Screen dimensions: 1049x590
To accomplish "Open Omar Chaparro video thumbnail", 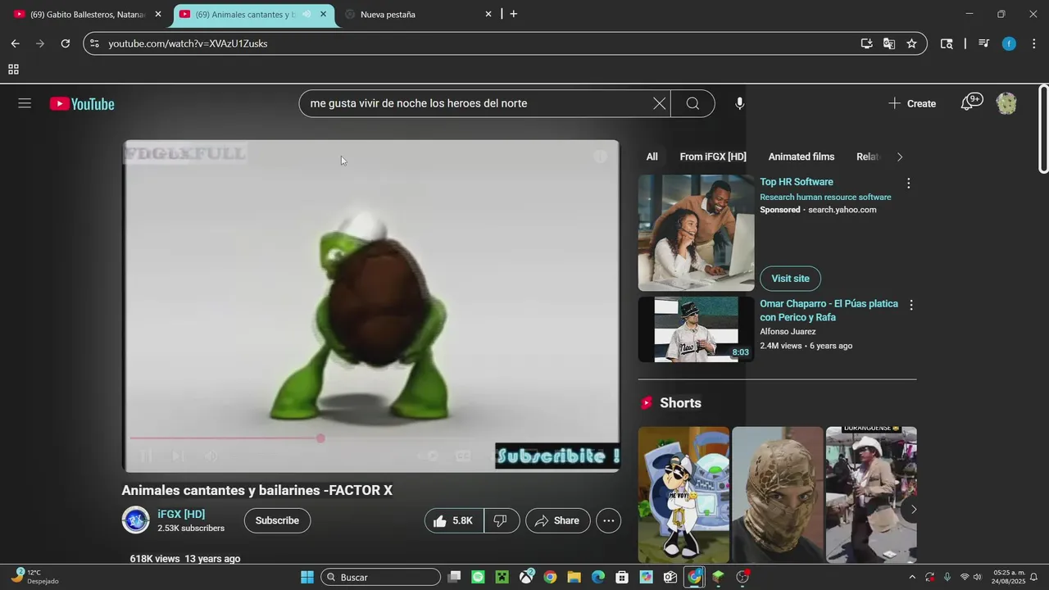I will pos(696,329).
